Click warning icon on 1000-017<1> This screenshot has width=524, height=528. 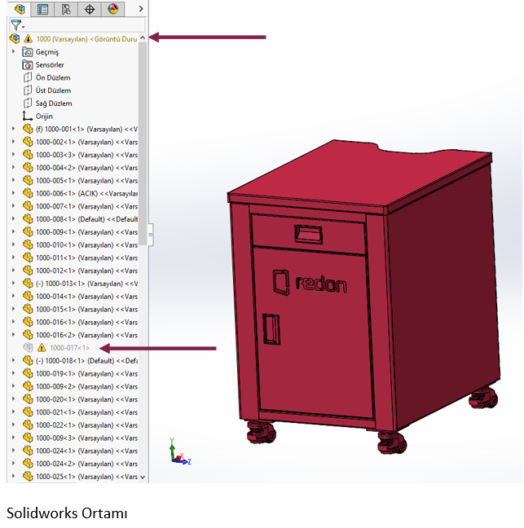(41, 348)
